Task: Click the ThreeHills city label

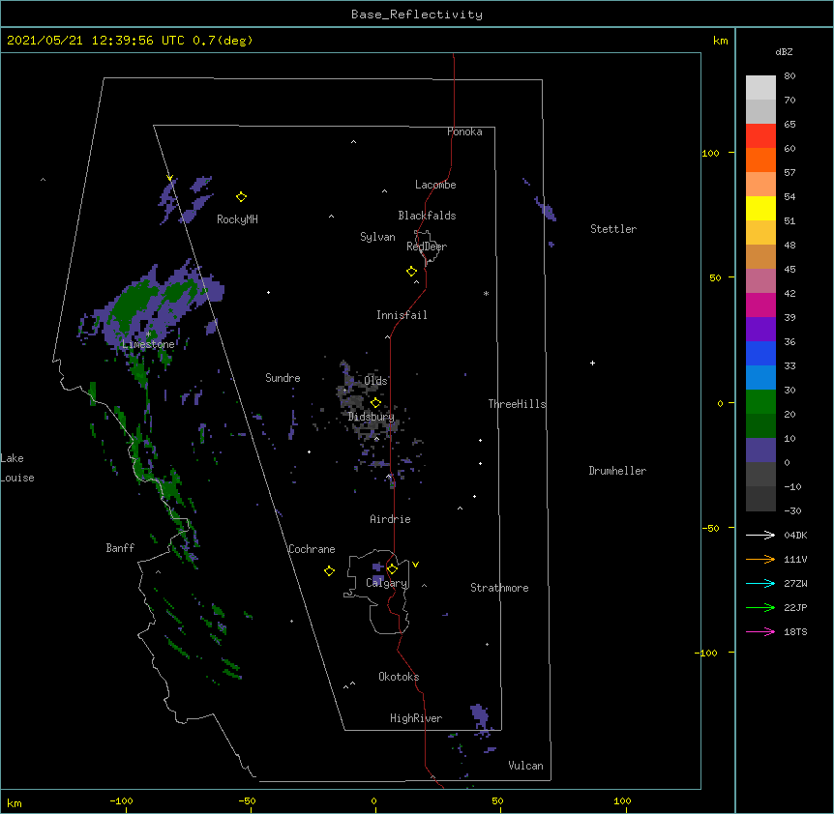Action: (517, 404)
